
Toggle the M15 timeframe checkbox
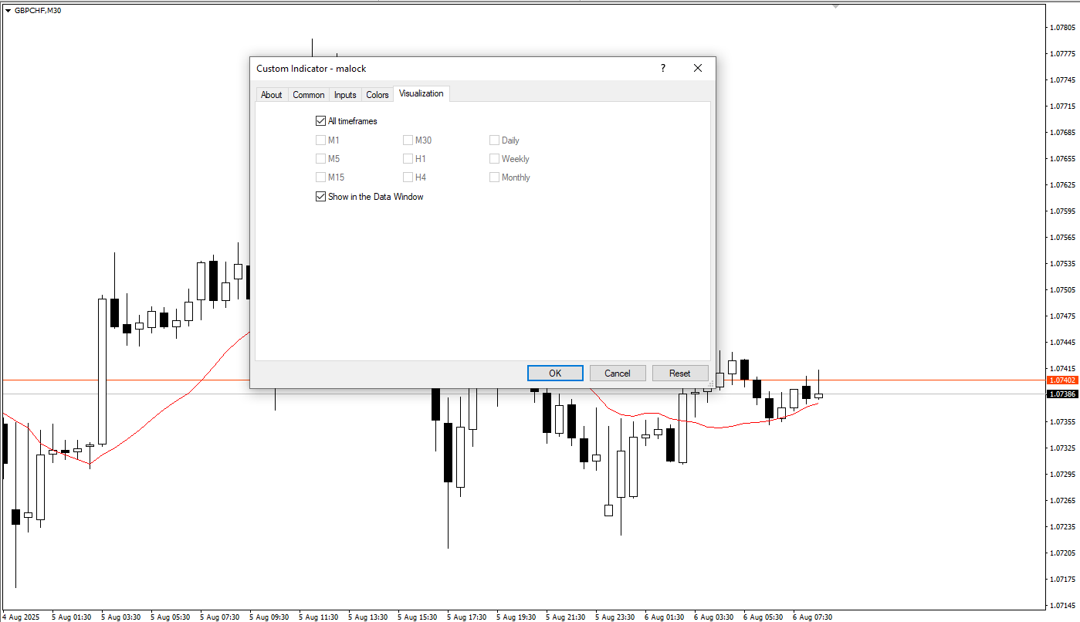tap(320, 177)
